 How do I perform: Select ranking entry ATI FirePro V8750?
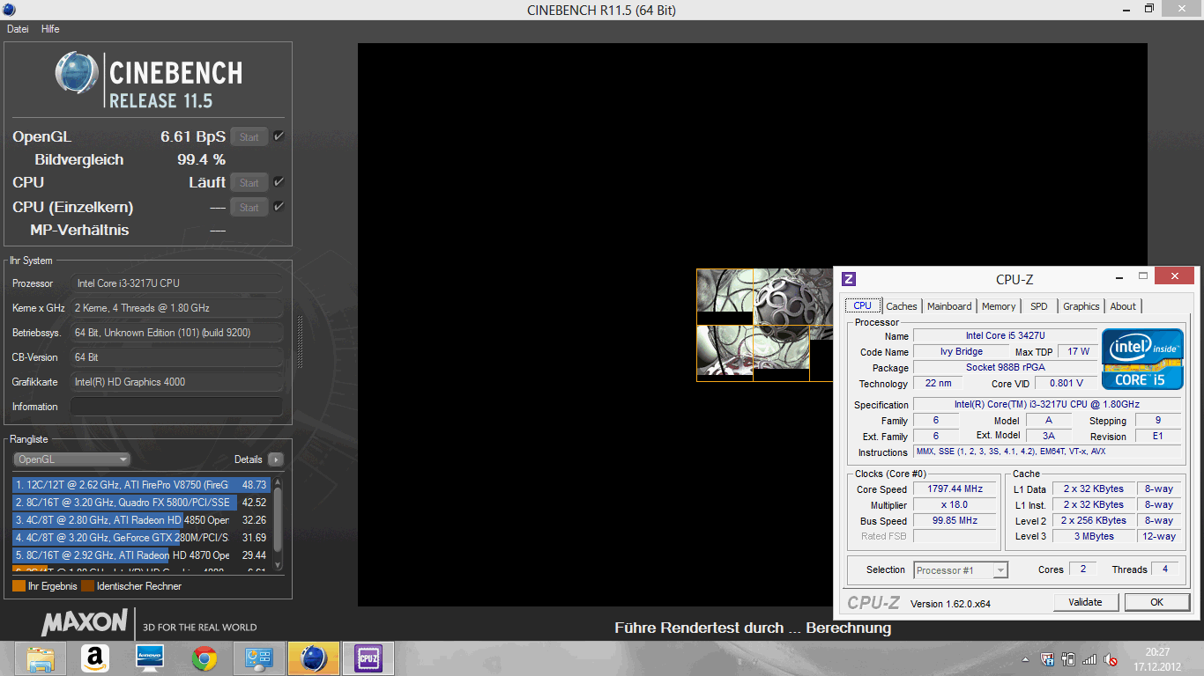coord(141,485)
